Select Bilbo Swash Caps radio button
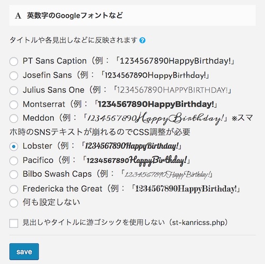 point(14,174)
